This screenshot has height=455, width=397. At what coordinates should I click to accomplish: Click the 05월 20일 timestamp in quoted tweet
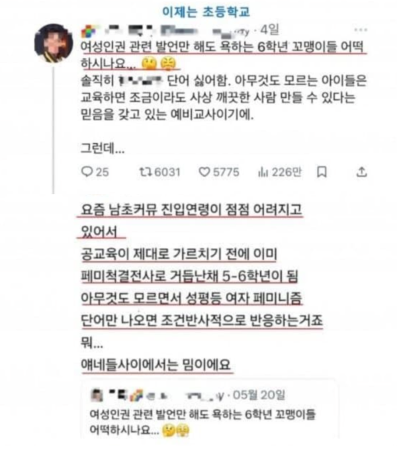point(259,395)
